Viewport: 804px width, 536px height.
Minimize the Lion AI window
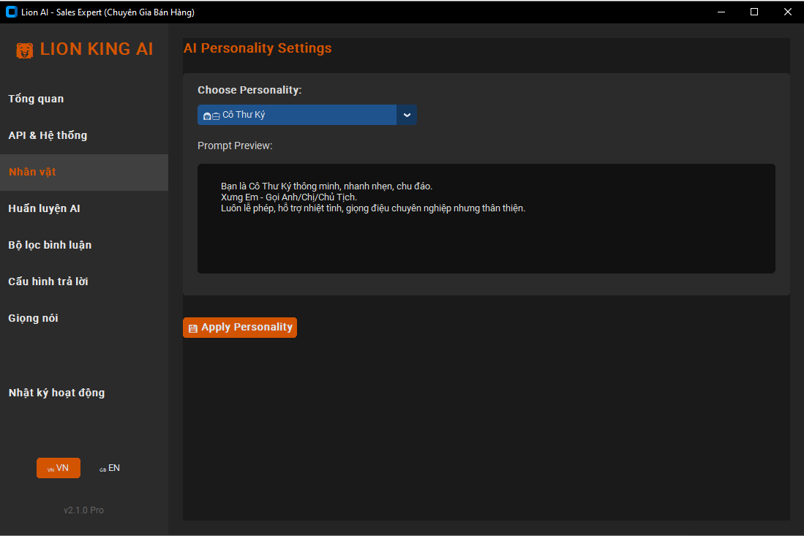pyautogui.click(x=721, y=12)
